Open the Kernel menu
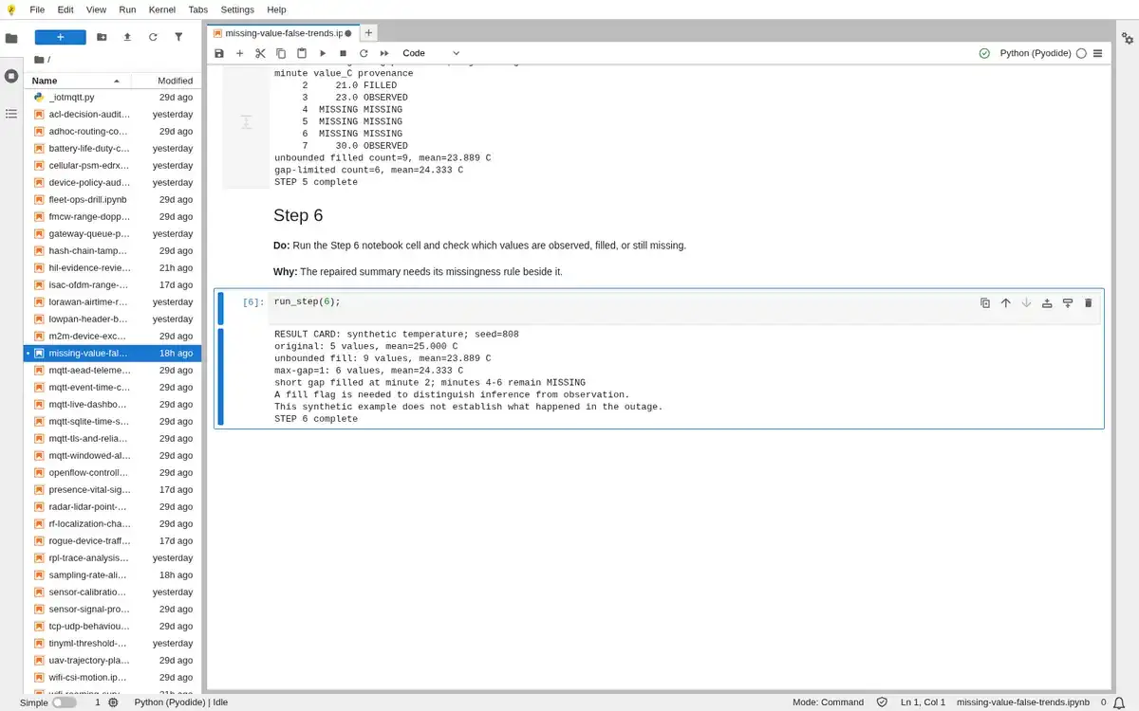The height and width of the screenshot is (711, 1139). pyautogui.click(x=161, y=9)
